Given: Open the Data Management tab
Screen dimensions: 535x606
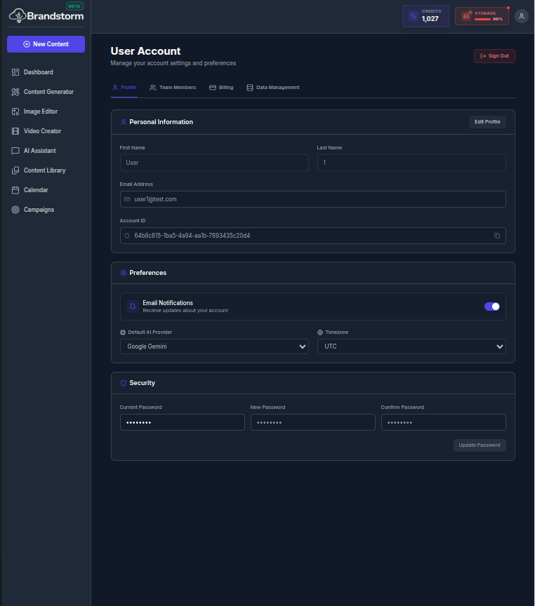Looking at the screenshot, I should click(x=272, y=88).
